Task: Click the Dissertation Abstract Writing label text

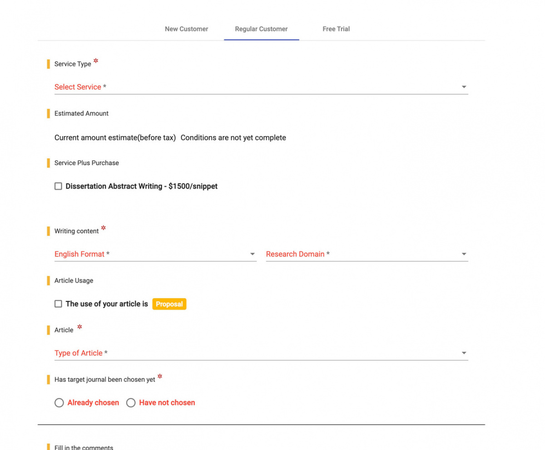Action: click(141, 186)
